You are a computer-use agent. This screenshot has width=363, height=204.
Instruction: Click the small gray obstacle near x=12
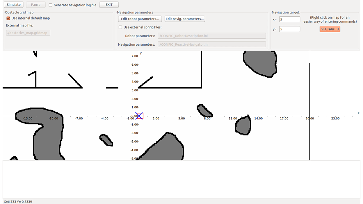click(x=243, y=126)
